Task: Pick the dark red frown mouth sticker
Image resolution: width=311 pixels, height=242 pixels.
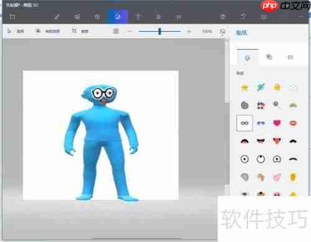Action: point(244,141)
